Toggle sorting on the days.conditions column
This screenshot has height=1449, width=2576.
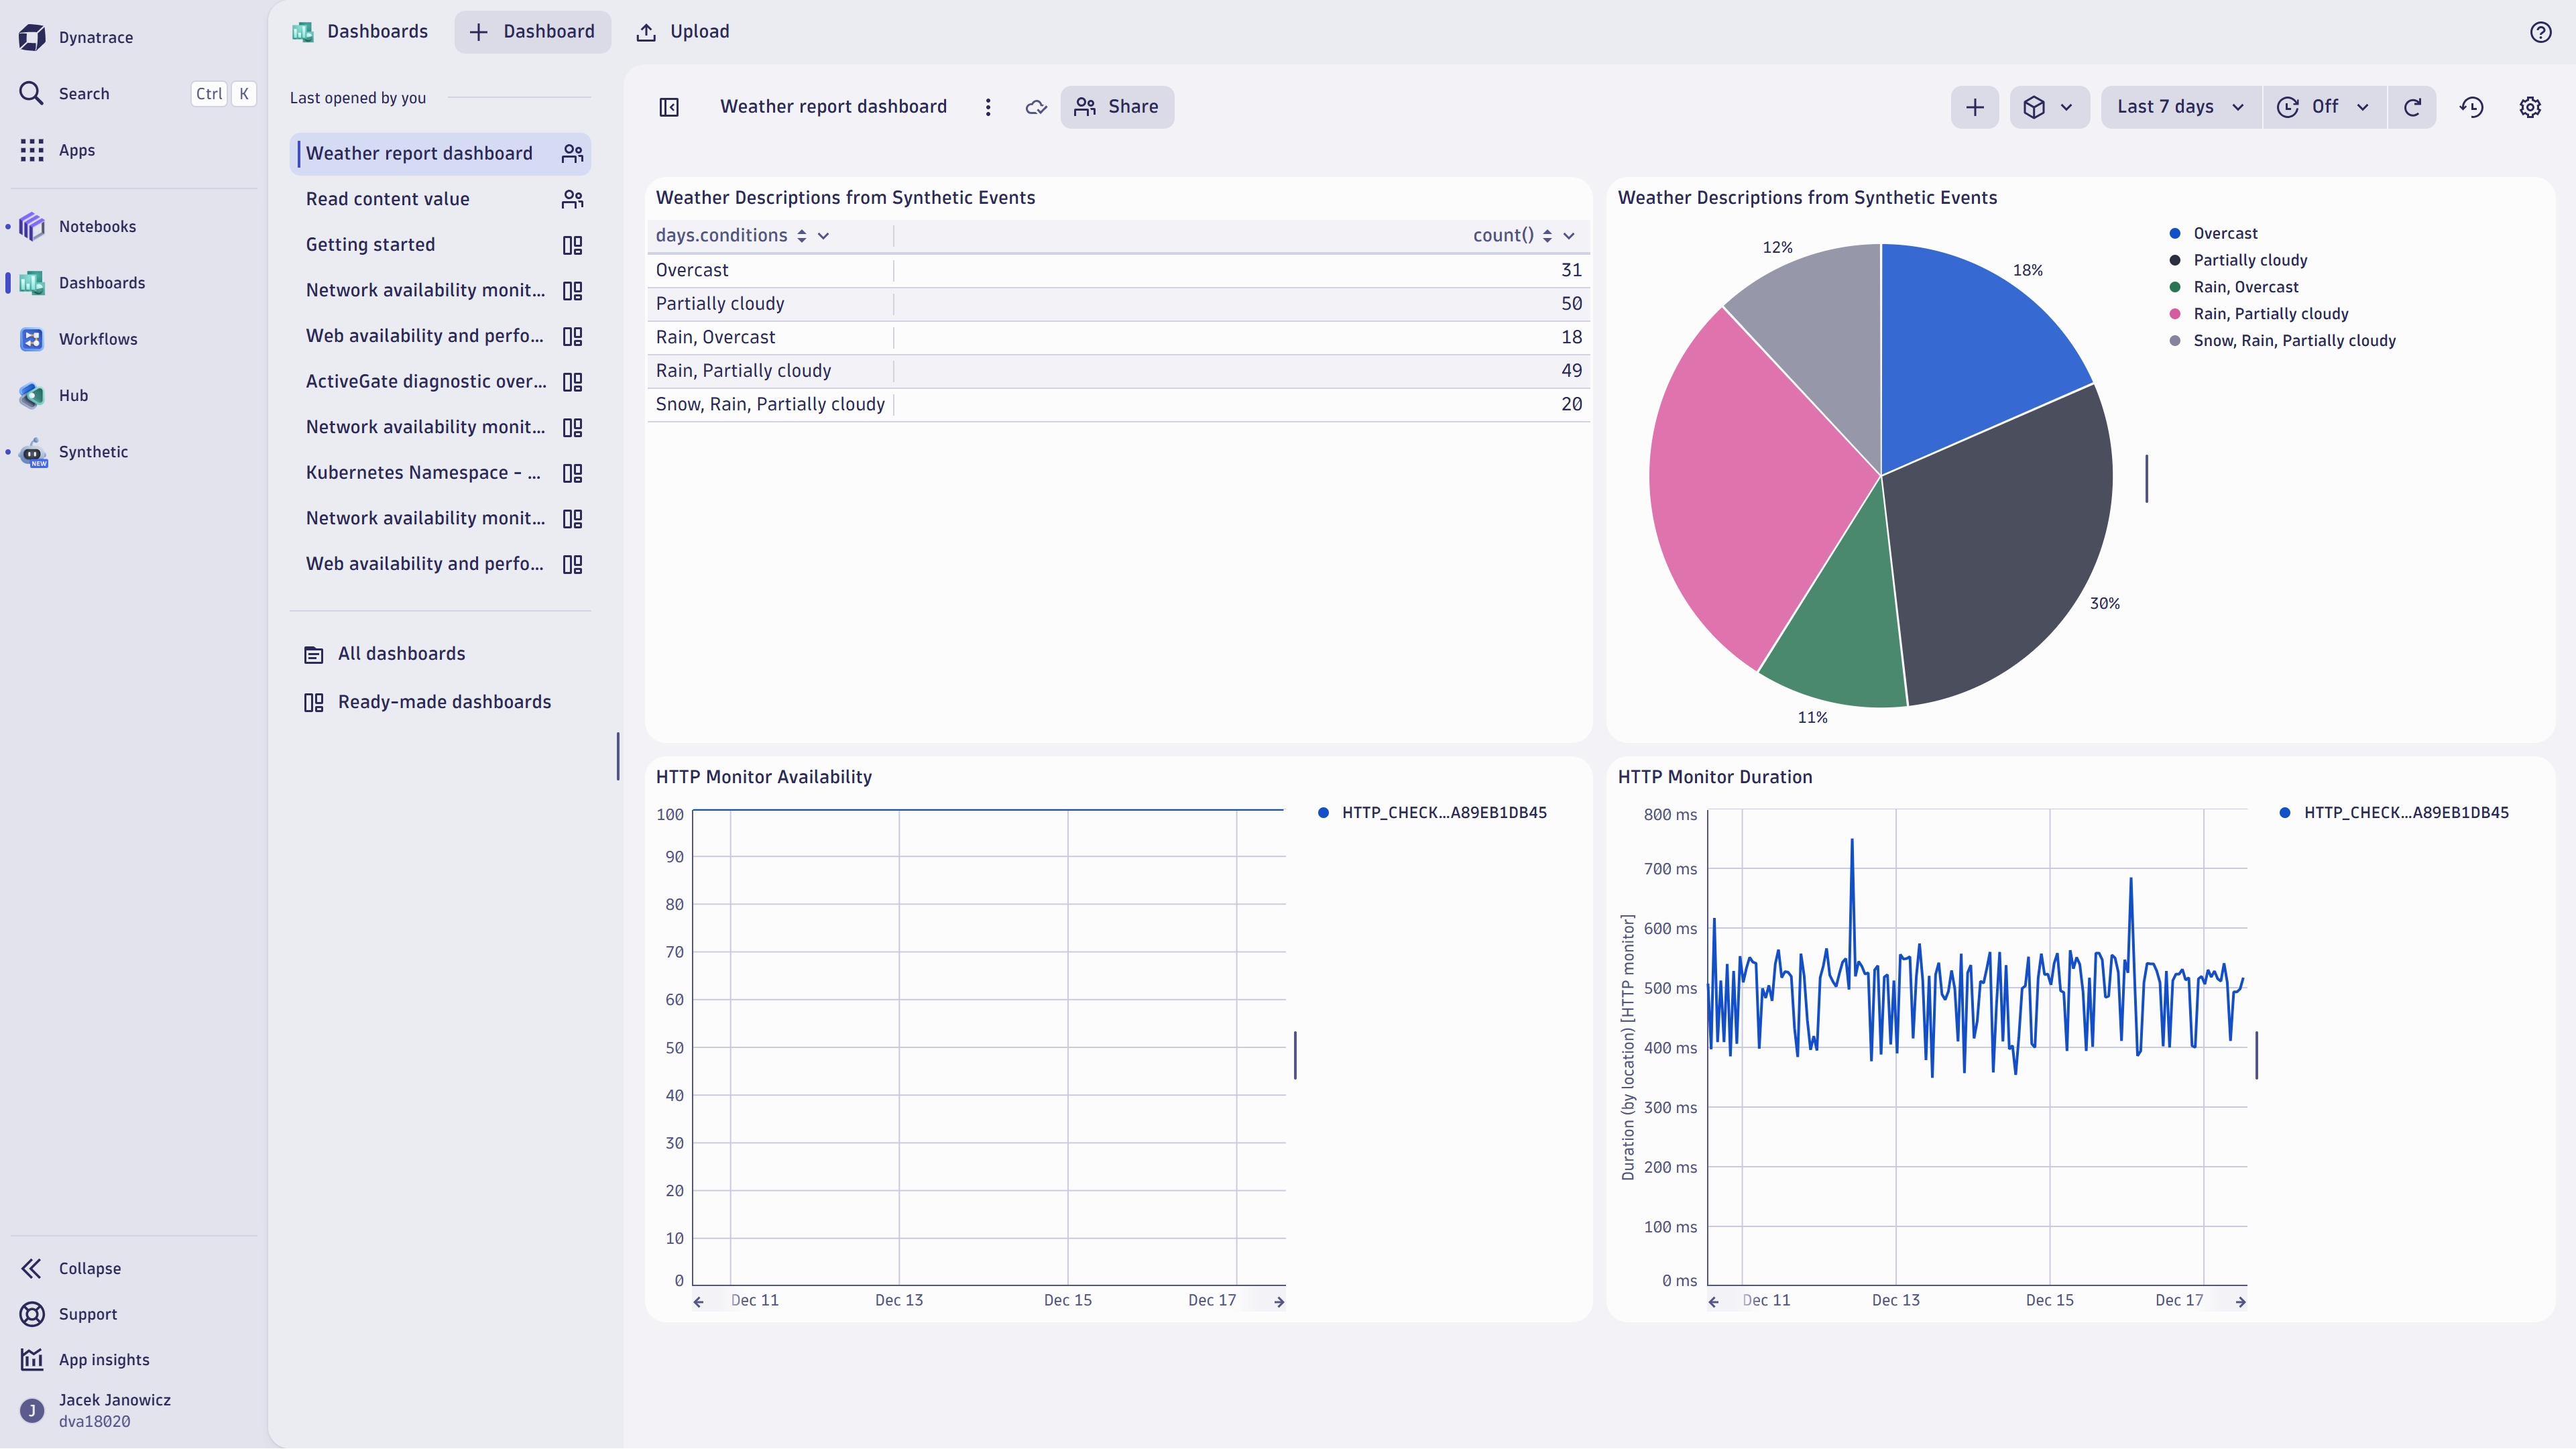point(802,235)
